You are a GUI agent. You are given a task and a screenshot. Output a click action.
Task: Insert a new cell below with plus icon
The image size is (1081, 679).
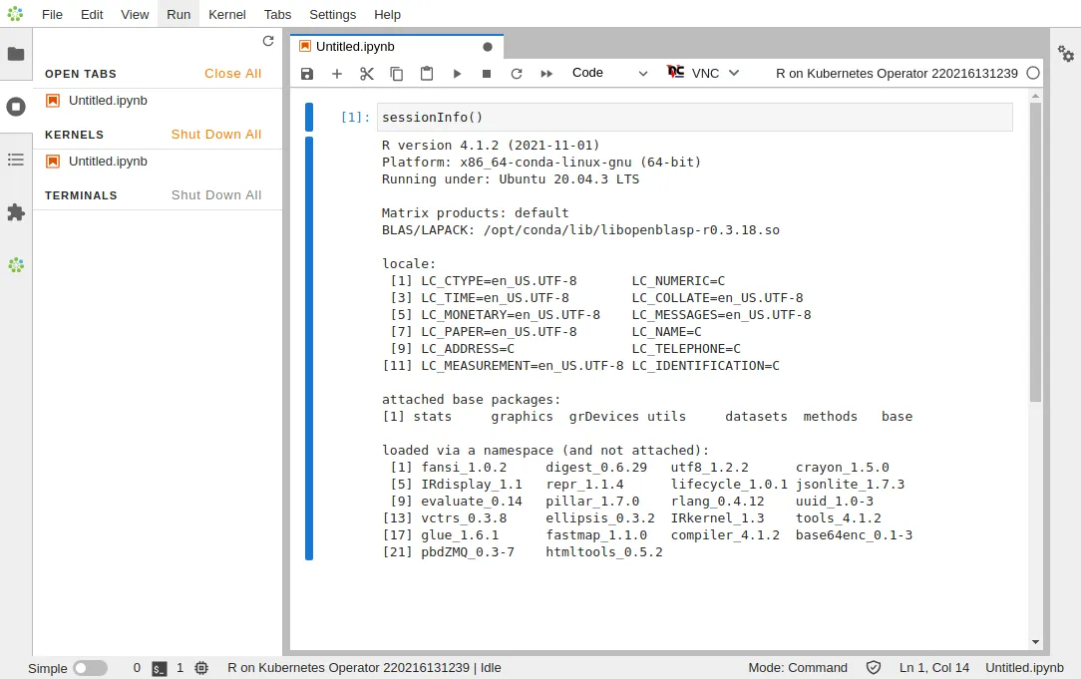pyautogui.click(x=337, y=74)
